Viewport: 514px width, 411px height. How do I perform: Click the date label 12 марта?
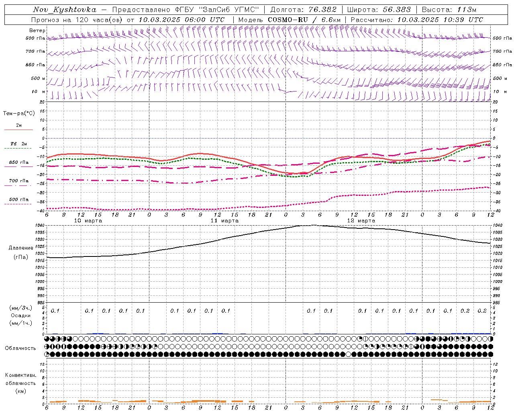pyautogui.click(x=361, y=221)
